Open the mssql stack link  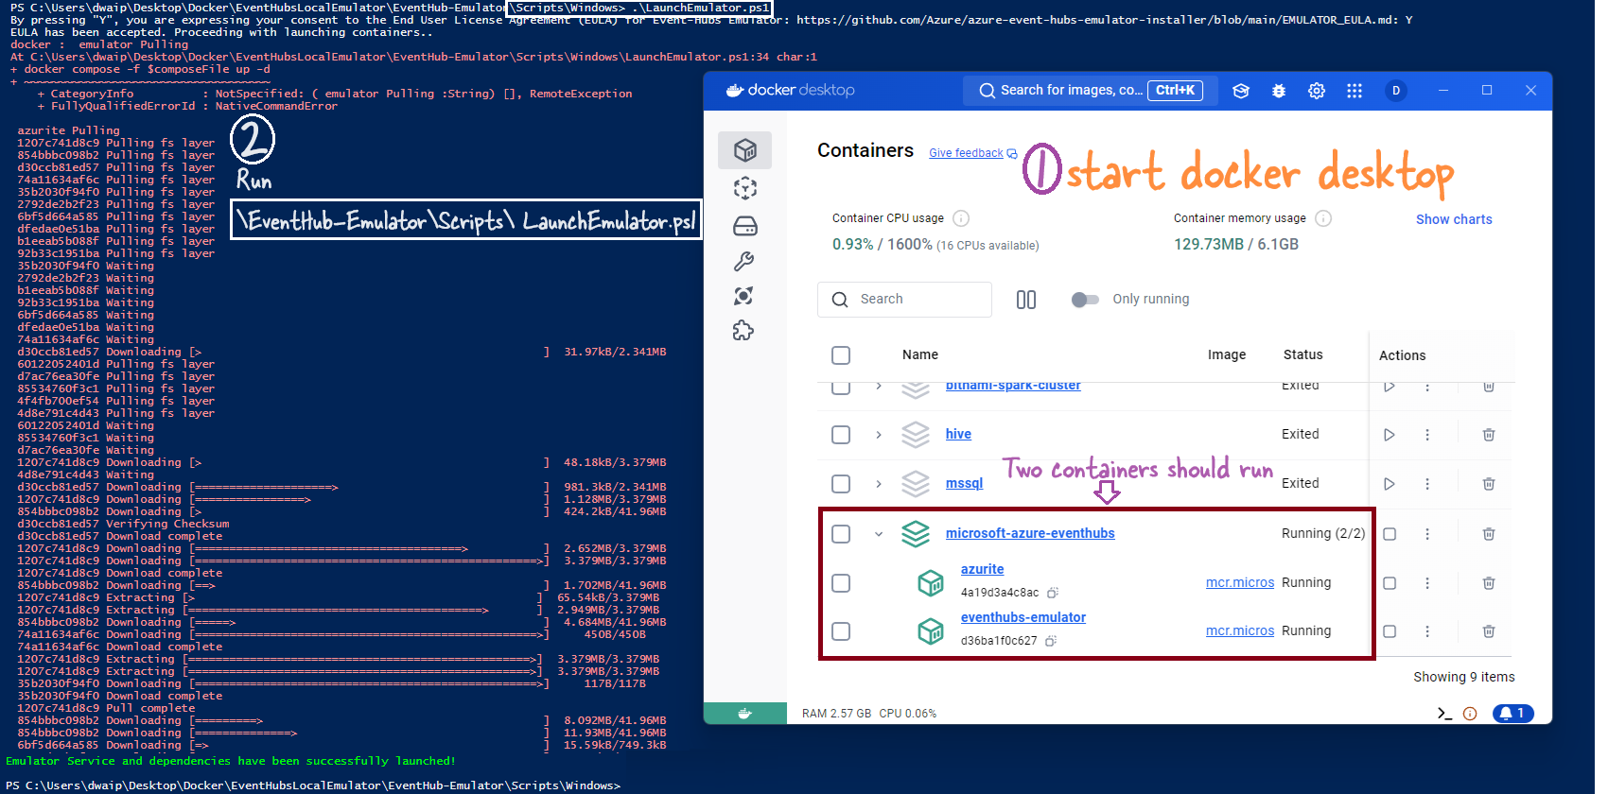[x=964, y=483]
